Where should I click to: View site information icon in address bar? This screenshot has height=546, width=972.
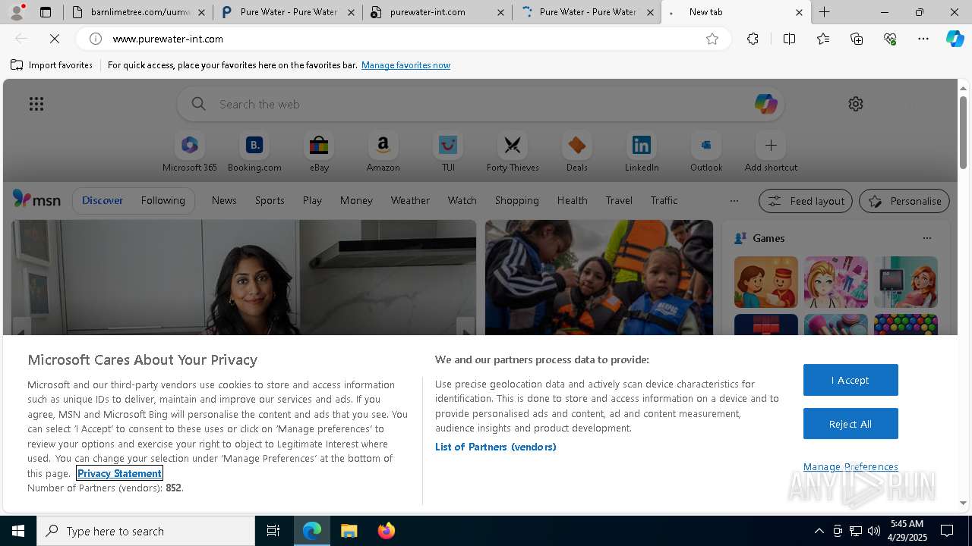(x=96, y=39)
